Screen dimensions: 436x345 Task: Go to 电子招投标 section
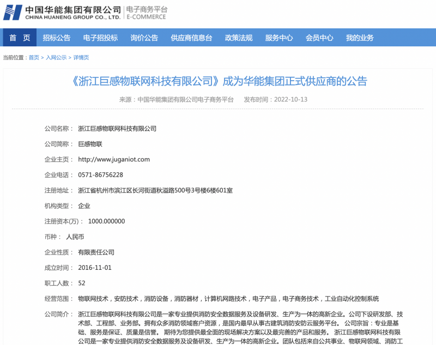100,38
